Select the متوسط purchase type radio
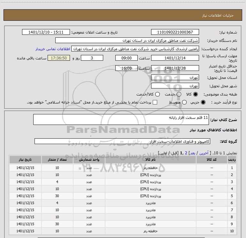The height and width of the screenshot is (238, 246). [x=184, y=102]
